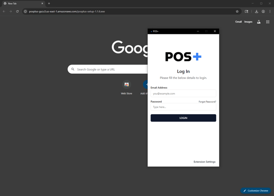Minimize the Chrome window
Screen dimensions: 274x196
pyautogui.click(x=252, y=3)
